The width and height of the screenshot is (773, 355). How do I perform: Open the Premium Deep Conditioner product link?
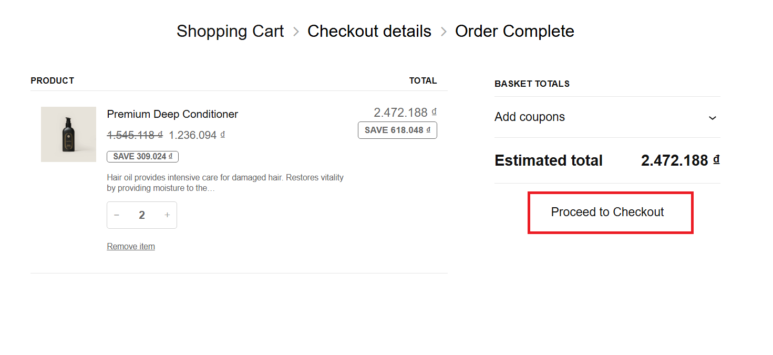pos(172,114)
